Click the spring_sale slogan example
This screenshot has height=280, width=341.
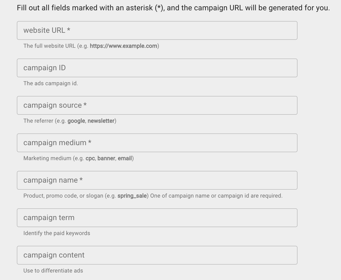[132, 195]
